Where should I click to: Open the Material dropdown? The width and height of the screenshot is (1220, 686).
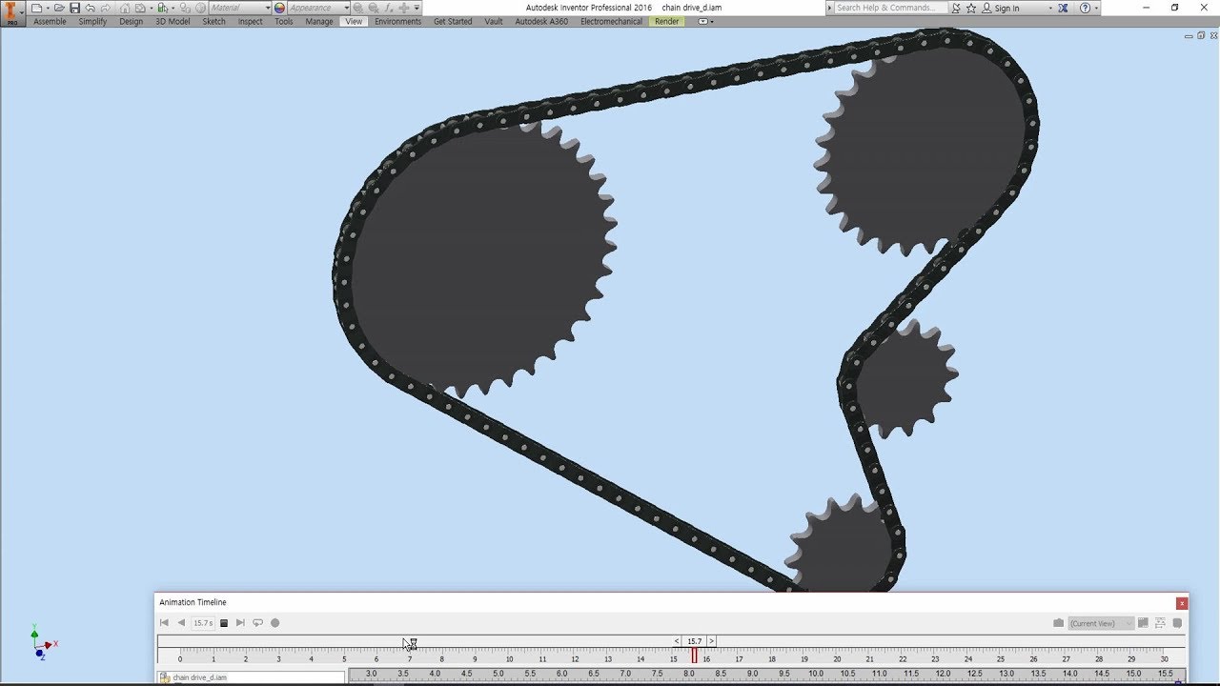coord(240,8)
